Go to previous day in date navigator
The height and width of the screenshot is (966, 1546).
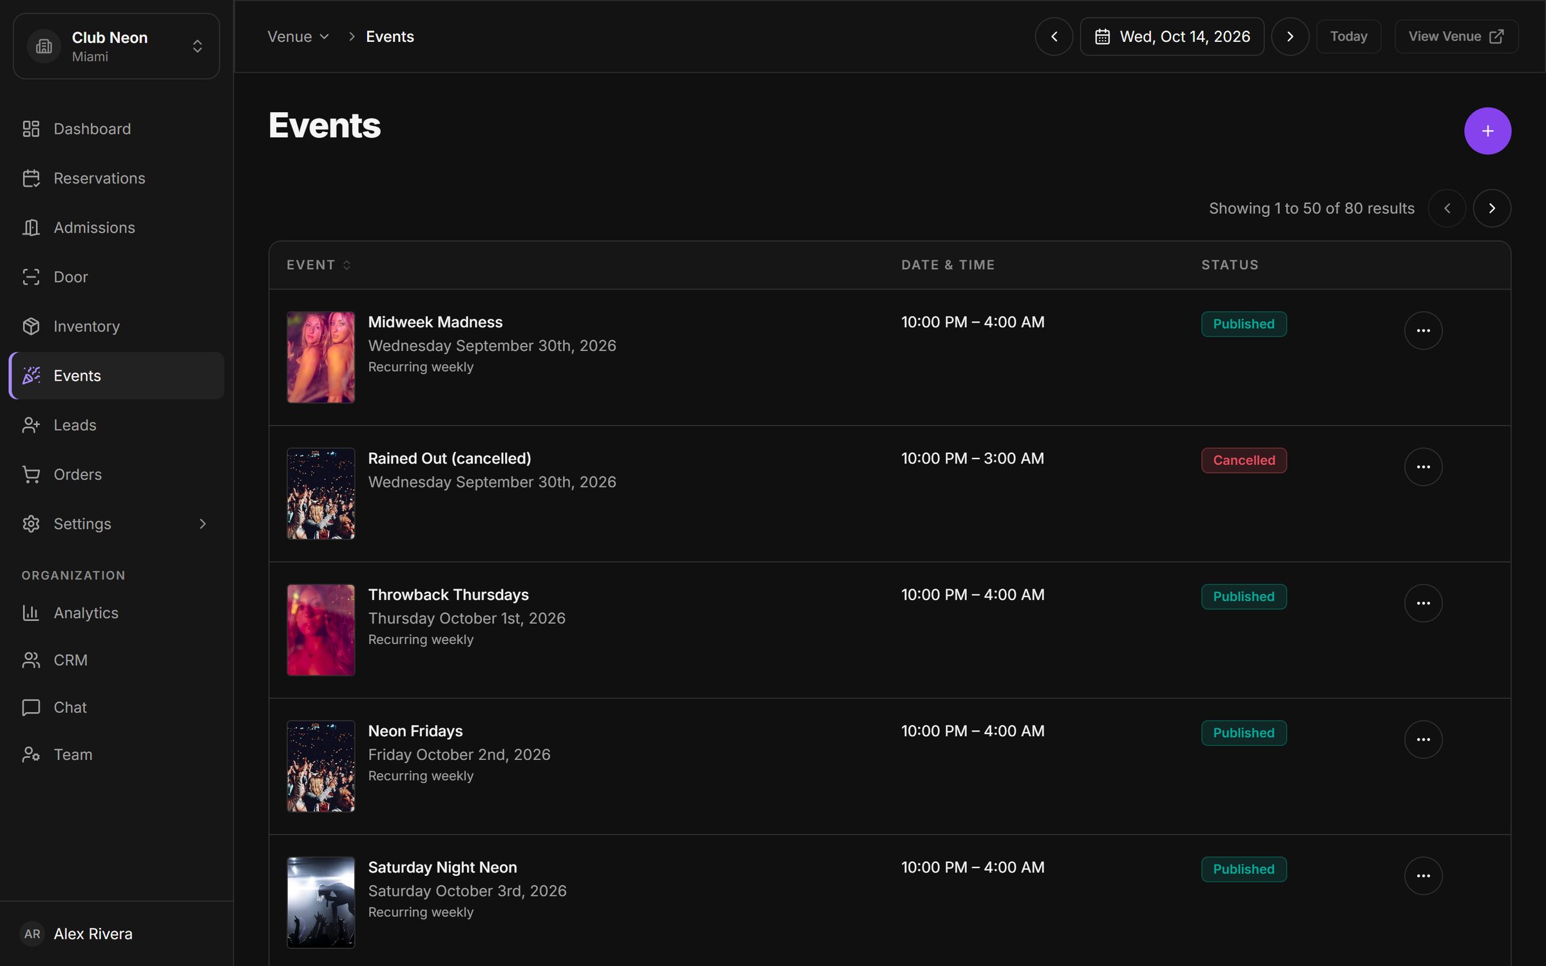1054,37
